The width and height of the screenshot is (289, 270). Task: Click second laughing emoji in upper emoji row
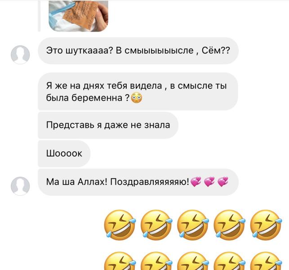tap(156, 225)
